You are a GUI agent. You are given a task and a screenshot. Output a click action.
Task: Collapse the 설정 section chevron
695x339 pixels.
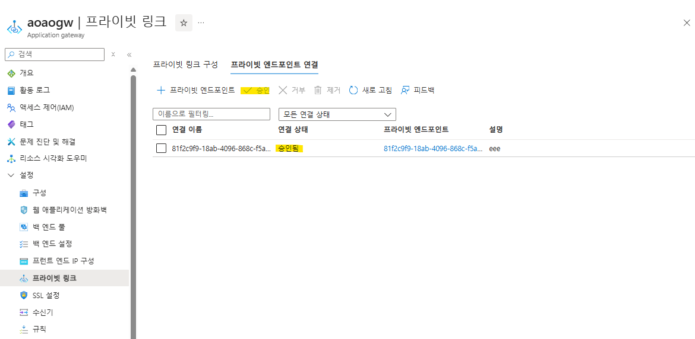pyautogui.click(x=11, y=175)
